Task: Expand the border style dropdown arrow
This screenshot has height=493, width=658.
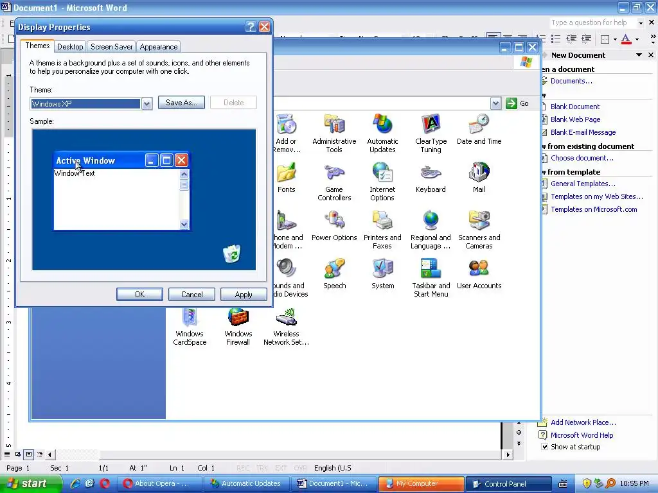Action: 615,39
